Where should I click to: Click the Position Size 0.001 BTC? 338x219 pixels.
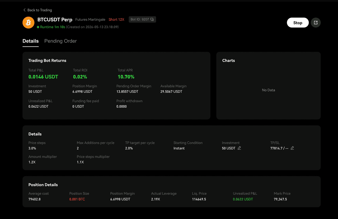click(x=77, y=199)
